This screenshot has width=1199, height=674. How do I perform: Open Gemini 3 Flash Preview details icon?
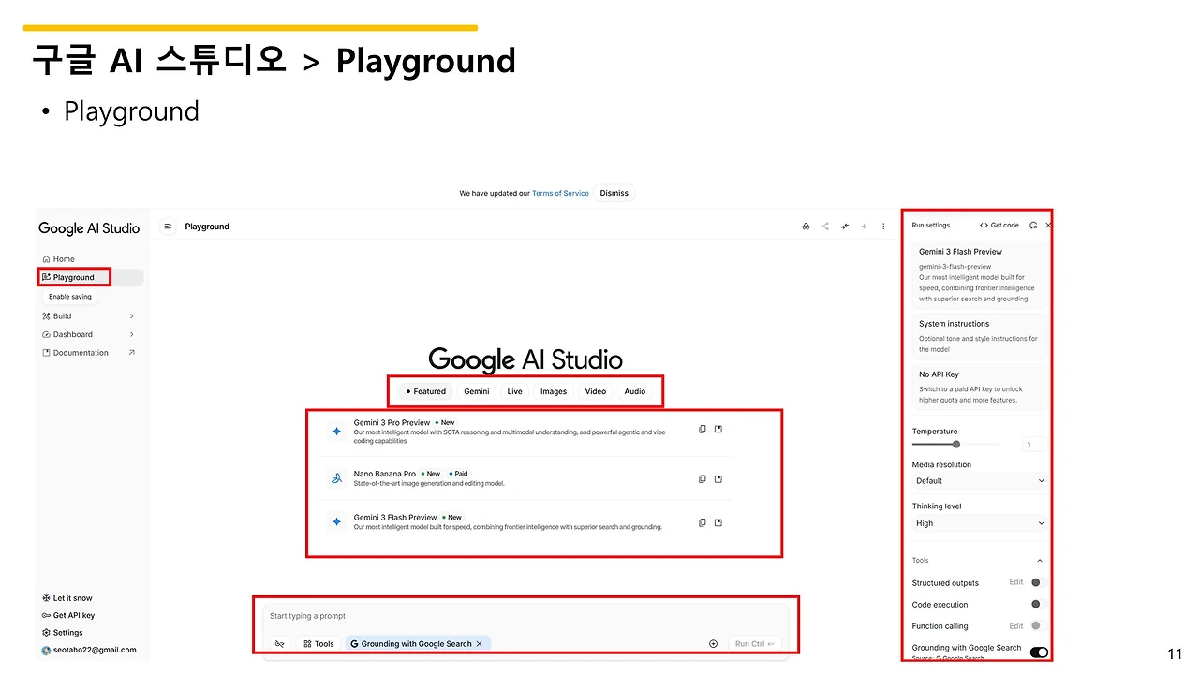(x=718, y=523)
